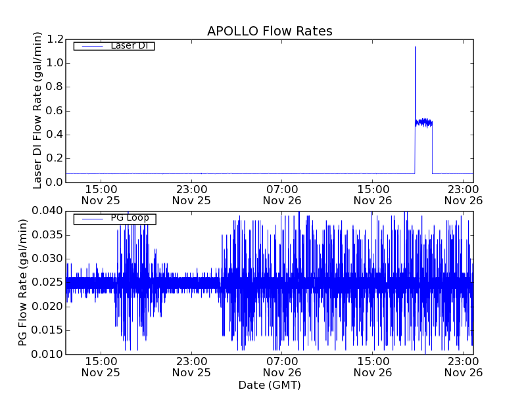Click 15:00 Nov 25 tick under bottom chart
526x394 pixels.
[x=101, y=366]
